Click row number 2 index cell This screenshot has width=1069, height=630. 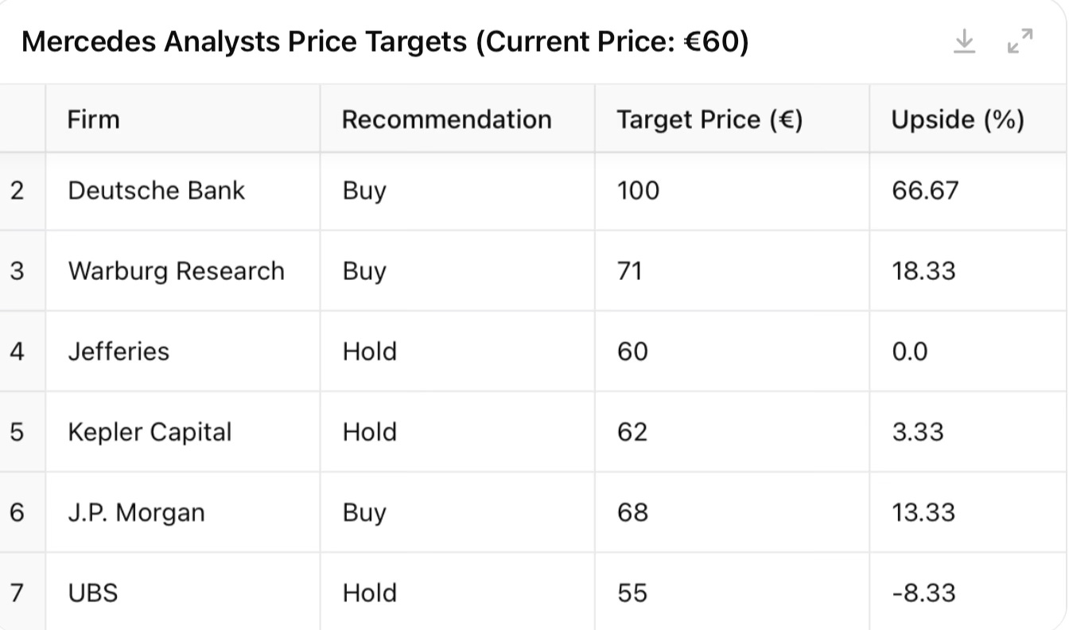(x=17, y=191)
